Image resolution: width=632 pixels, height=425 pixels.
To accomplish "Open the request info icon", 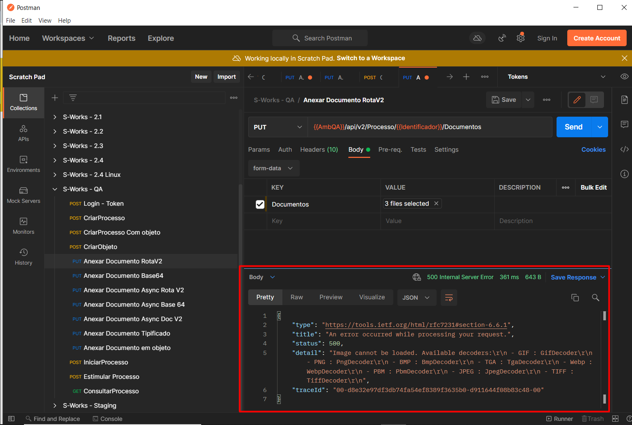I will pyautogui.click(x=625, y=174).
